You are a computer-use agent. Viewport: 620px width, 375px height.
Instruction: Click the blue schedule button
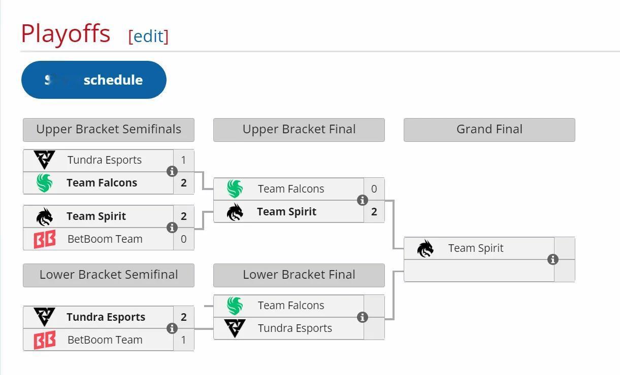click(x=94, y=80)
